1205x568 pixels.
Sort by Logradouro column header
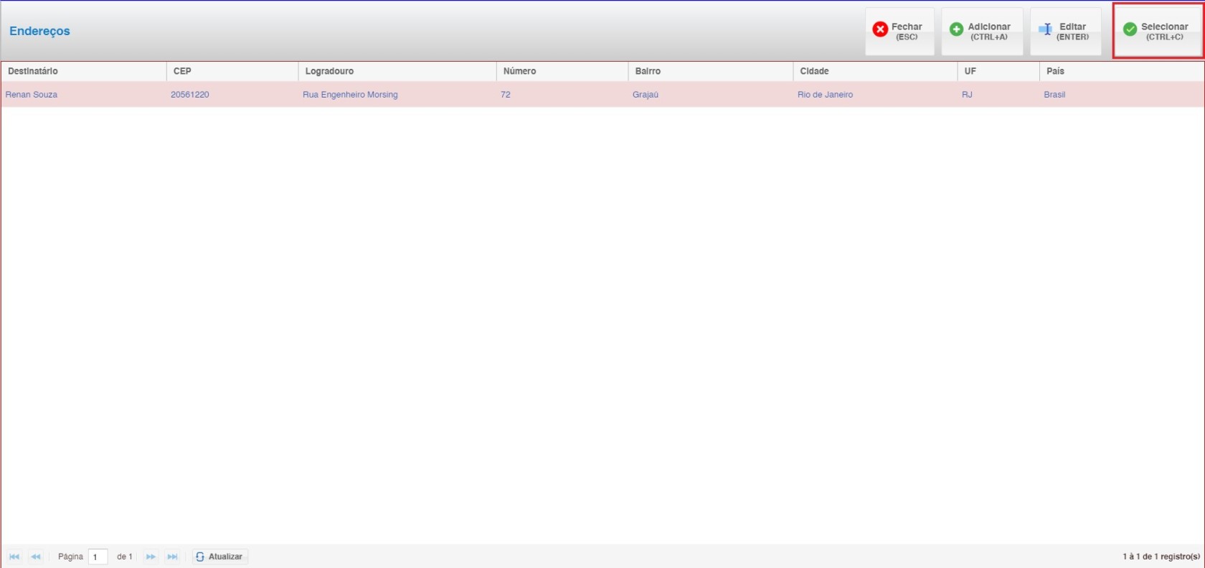click(329, 71)
